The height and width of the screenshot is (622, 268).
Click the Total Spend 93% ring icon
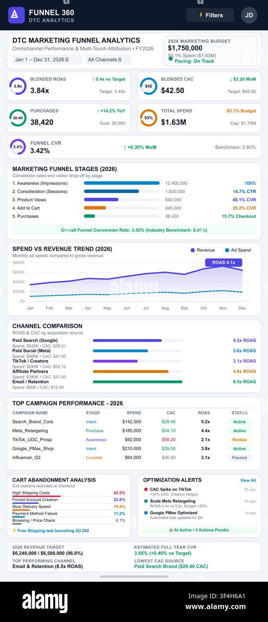(148, 118)
